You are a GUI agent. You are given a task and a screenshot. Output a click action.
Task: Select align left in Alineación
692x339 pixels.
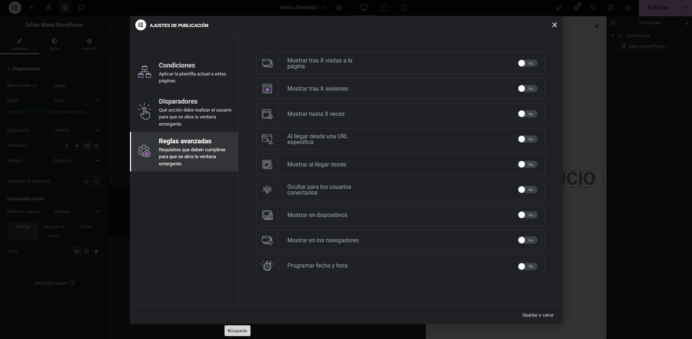pos(67,146)
